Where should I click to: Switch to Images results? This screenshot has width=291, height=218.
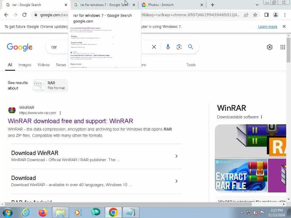pos(25,65)
